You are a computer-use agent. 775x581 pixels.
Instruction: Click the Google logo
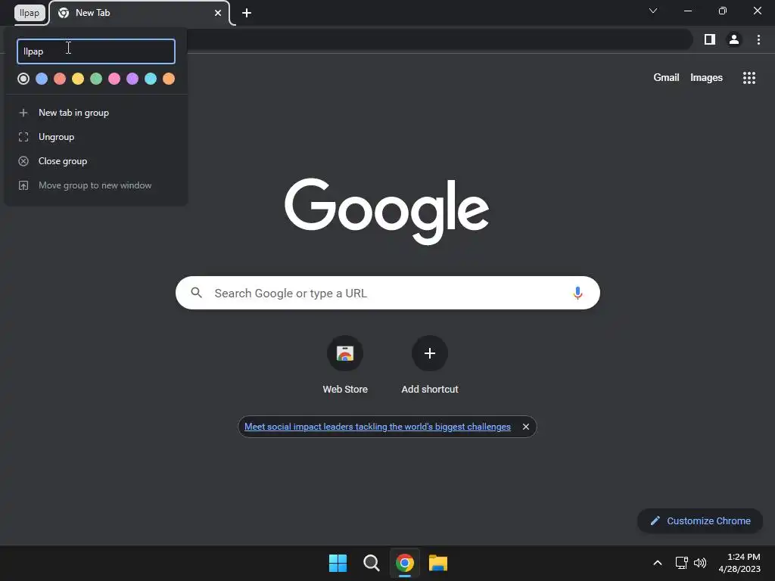[387, 211]
